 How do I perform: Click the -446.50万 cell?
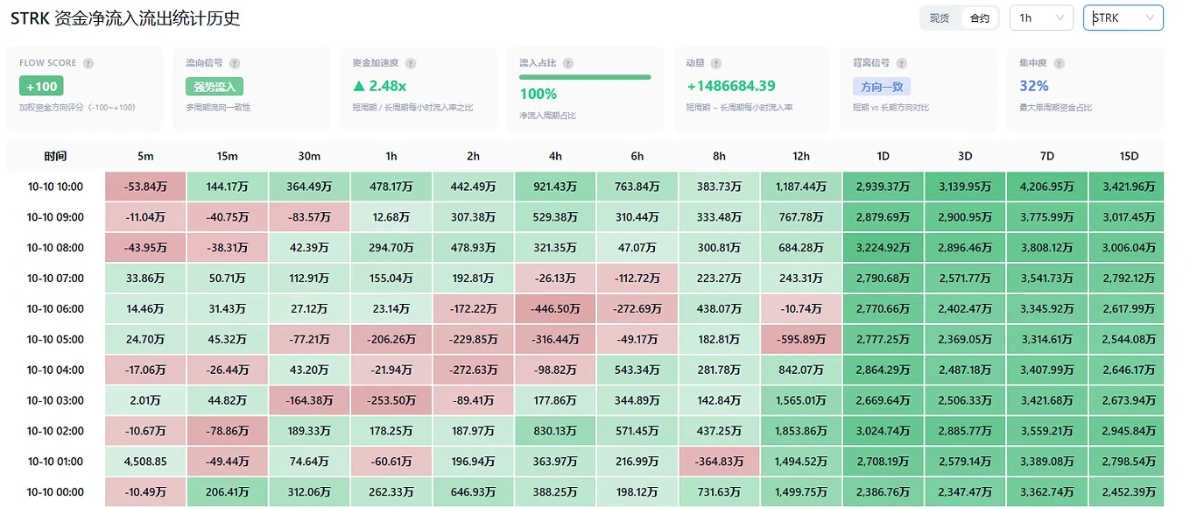point(555,309)
